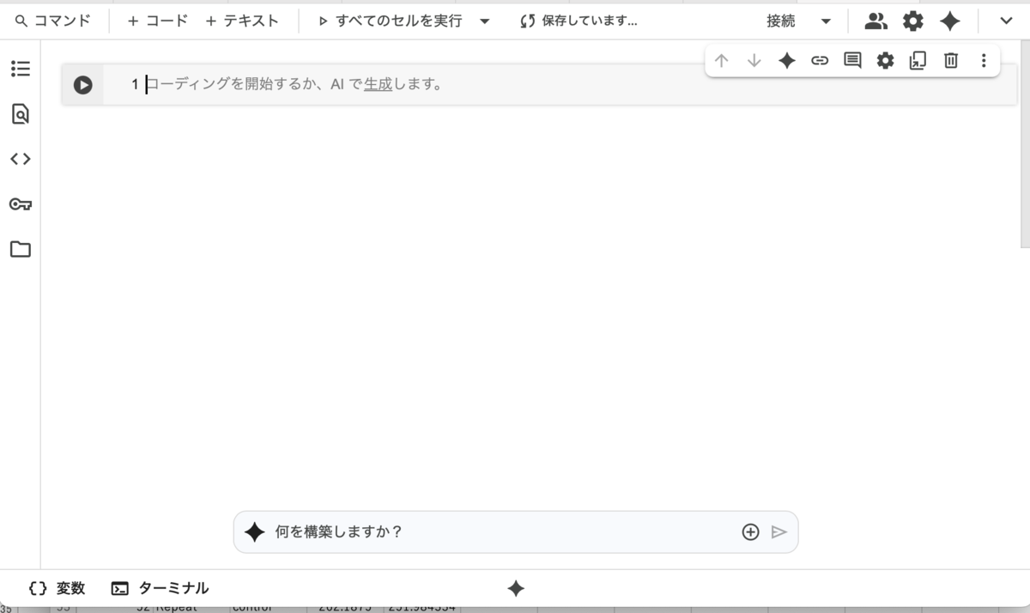The height and width of the screenshot is (613, 1030).
Task: Click the 保存しています status indicator
Action: [579, 21]
